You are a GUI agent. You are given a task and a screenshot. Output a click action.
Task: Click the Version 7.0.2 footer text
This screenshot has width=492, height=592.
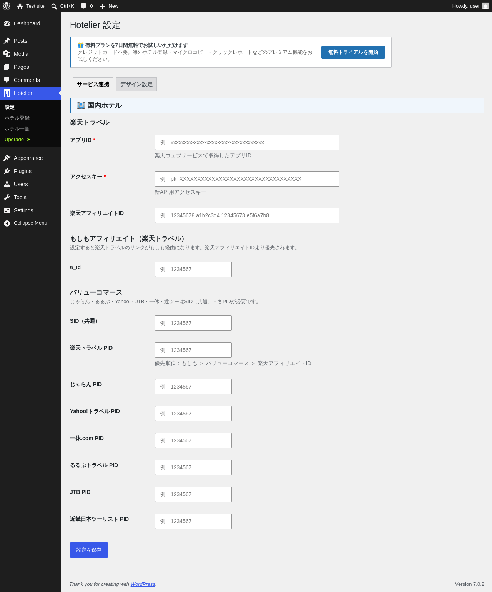pos(470,584)
